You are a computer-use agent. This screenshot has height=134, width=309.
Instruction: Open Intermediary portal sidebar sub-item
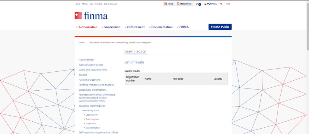pos(91,111)
